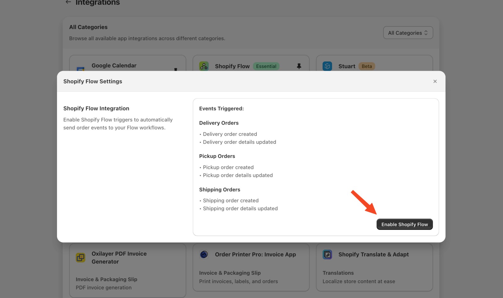Viewport: 503px width, 298px height.
Task: Click the Enable Shopify Flow button
Action: [405, 224]
